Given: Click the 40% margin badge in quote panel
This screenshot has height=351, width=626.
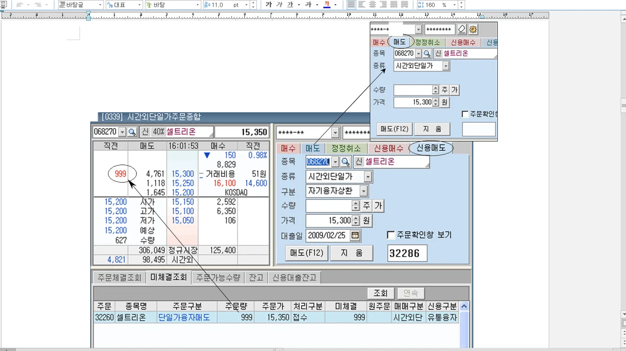Looking at the screenshot, I should tap(158, 132).
